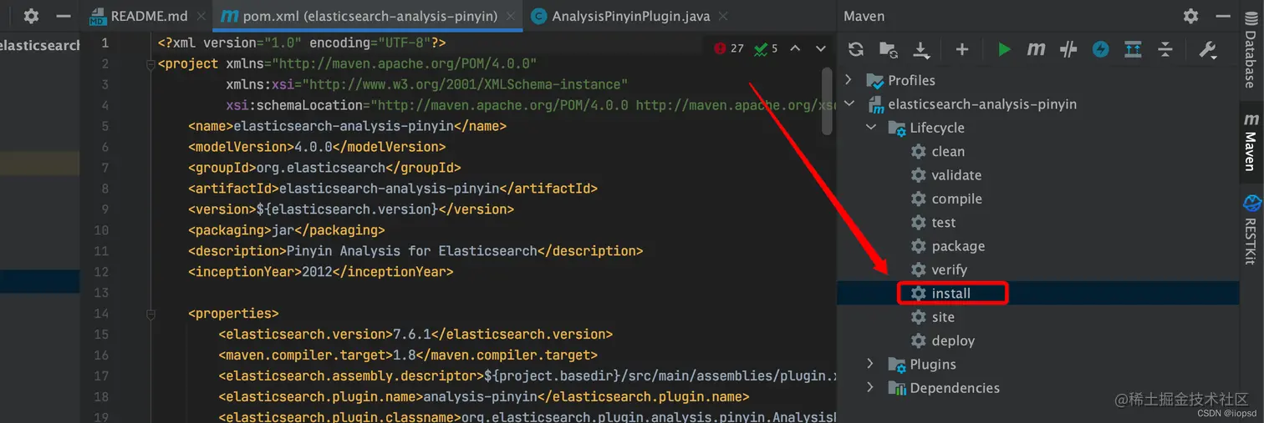The image size is (1264, 423).
Task: Click the 27 errors indicator
Action: [x=728, y=48]
